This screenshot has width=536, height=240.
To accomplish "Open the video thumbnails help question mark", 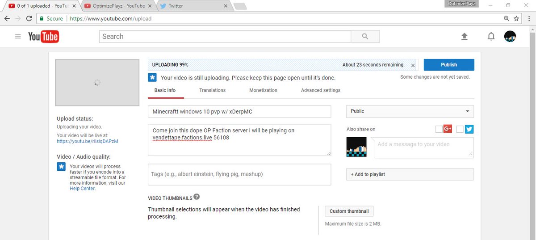I will coord(197,197).
